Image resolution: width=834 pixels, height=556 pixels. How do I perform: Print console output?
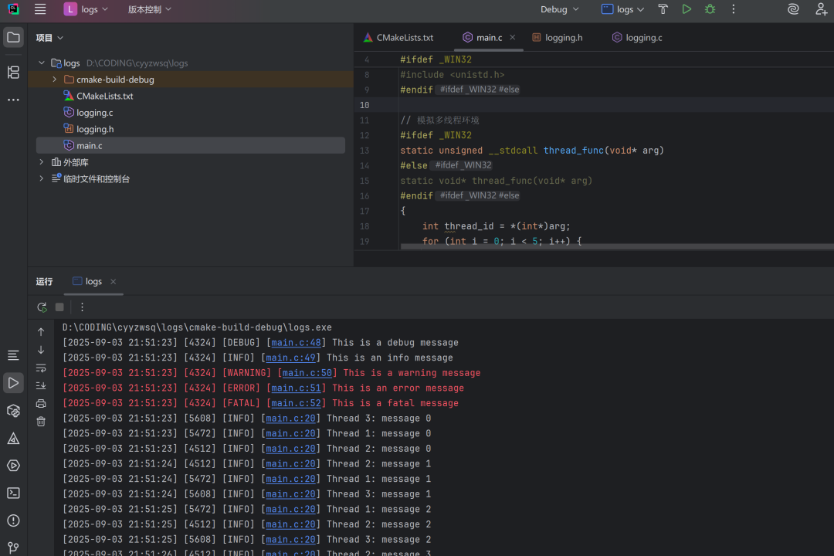(41, 403)
